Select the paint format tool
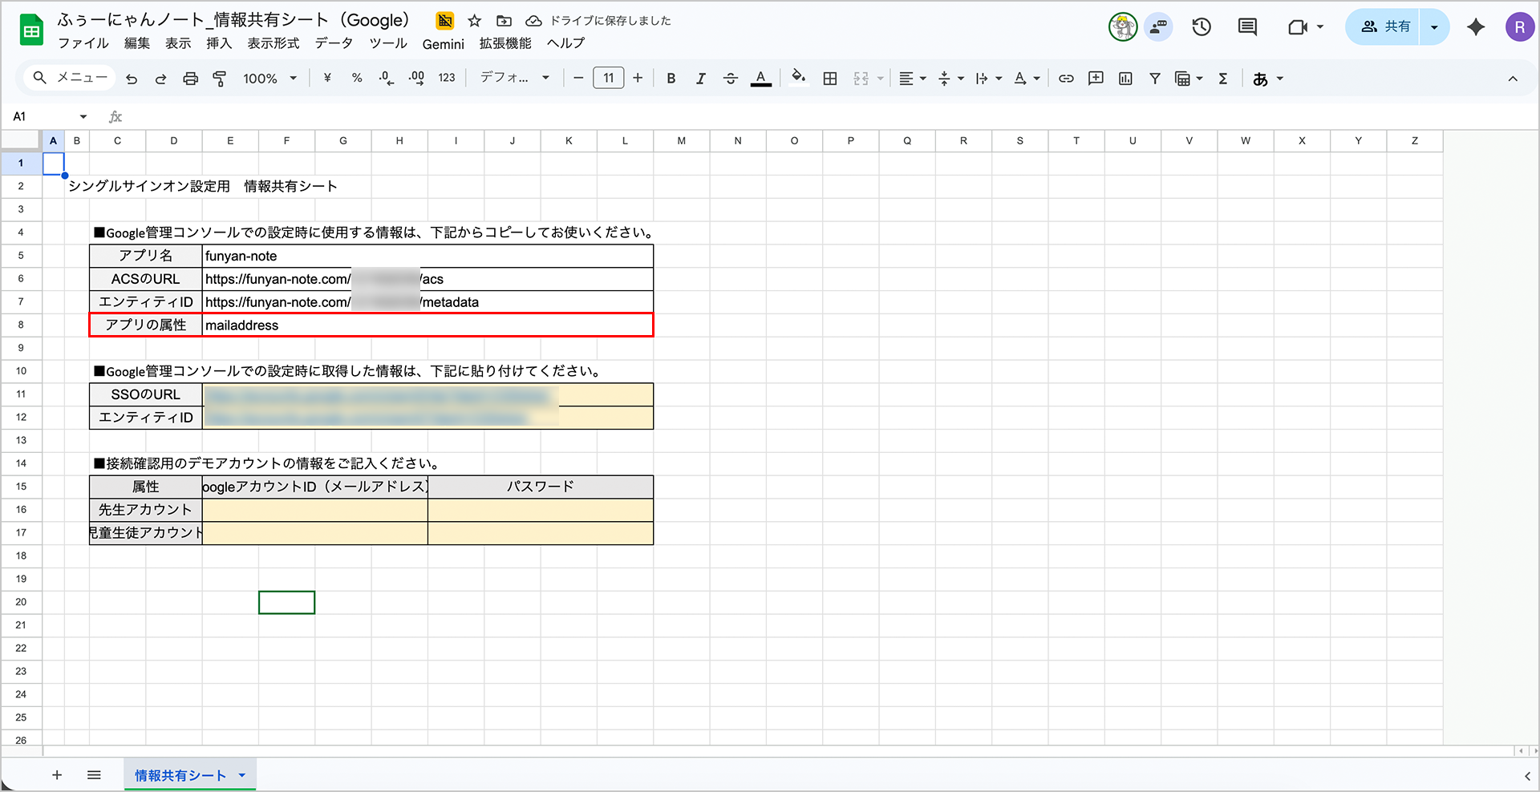 coord(219,79)
